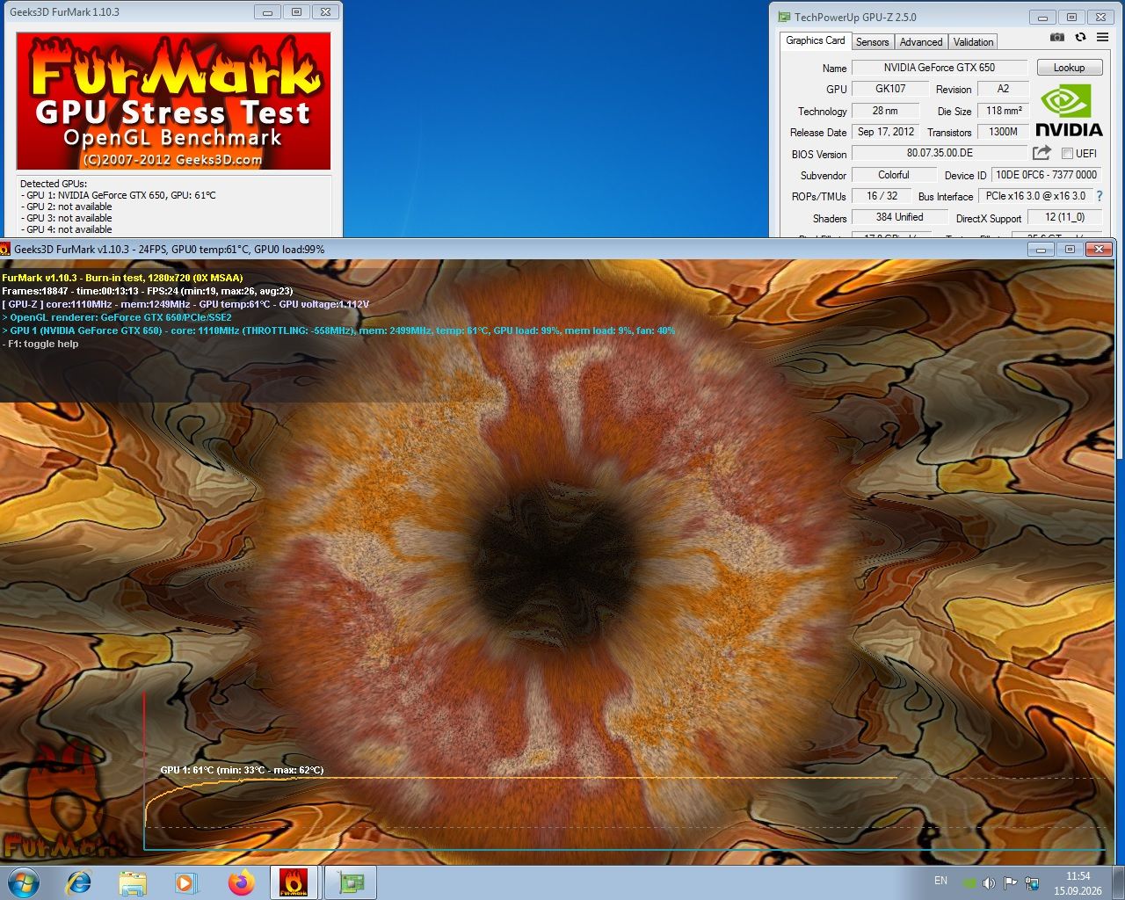Open Windows Explorer from the taskbar

coord(133,882)
